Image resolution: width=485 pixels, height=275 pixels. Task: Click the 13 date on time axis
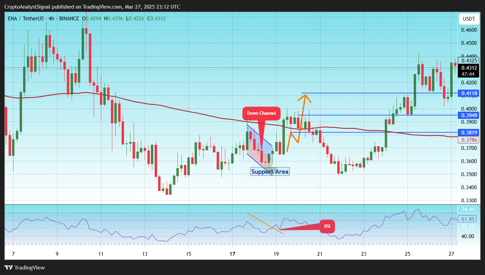(145, 254)
